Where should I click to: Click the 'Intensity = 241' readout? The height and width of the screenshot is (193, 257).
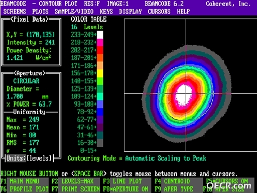(x=31, y=43)
